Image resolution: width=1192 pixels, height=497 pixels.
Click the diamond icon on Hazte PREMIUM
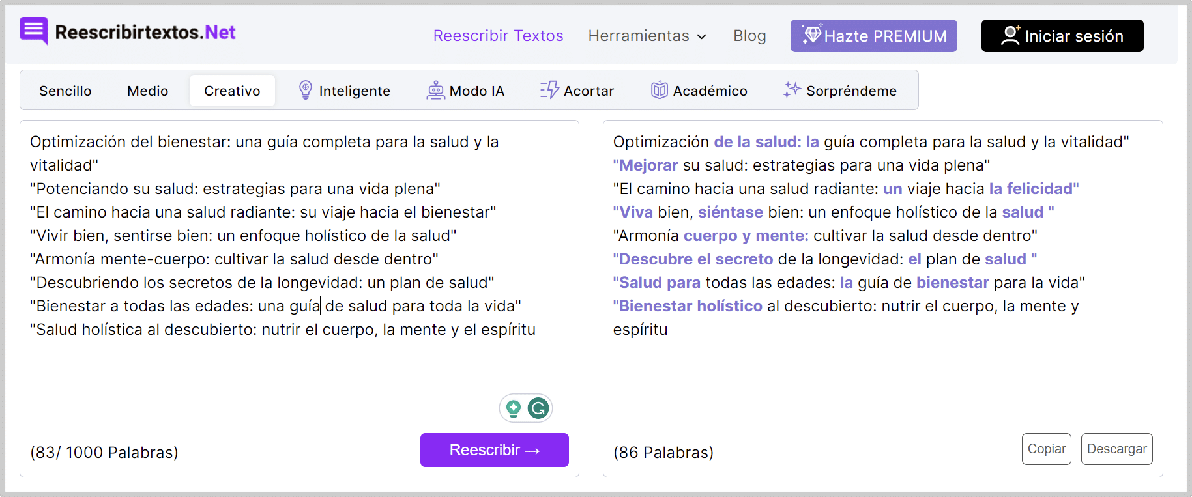812,34
